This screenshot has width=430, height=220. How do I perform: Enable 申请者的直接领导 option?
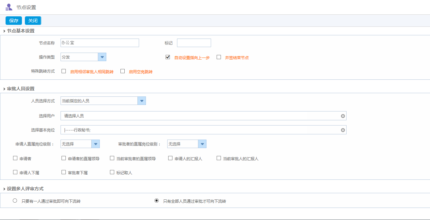click(63, 158)
